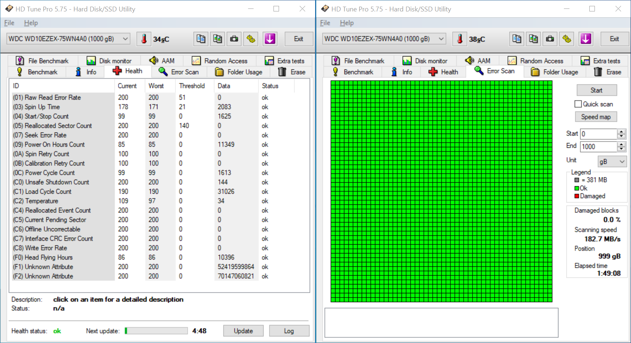Viewport: 631px width, 343px height.
Task: Open options tools icon in right window
Action: click(x=567, y=39)
